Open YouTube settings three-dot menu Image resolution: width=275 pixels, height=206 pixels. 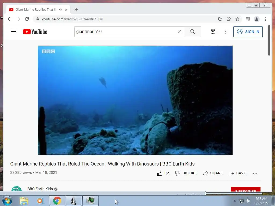(x=226, y=32)
